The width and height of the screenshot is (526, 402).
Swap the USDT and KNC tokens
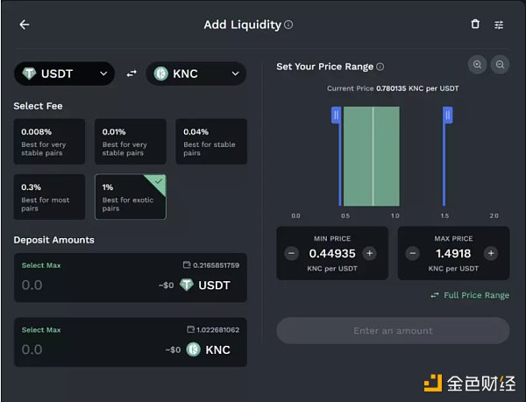pos(131,74)
